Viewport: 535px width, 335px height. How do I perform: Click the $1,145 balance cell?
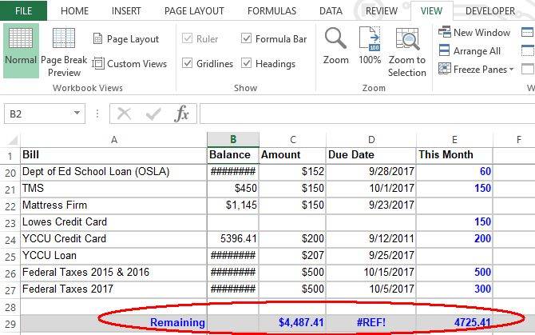pos(233,205)
